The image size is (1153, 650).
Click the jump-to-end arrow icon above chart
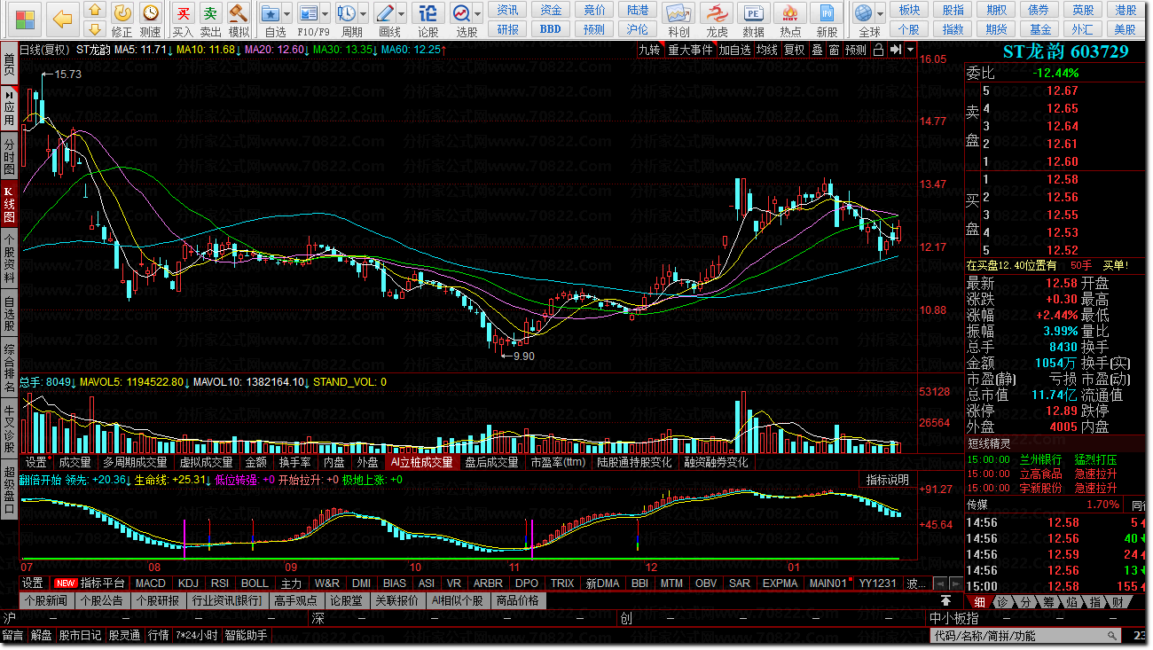[895, 51]
